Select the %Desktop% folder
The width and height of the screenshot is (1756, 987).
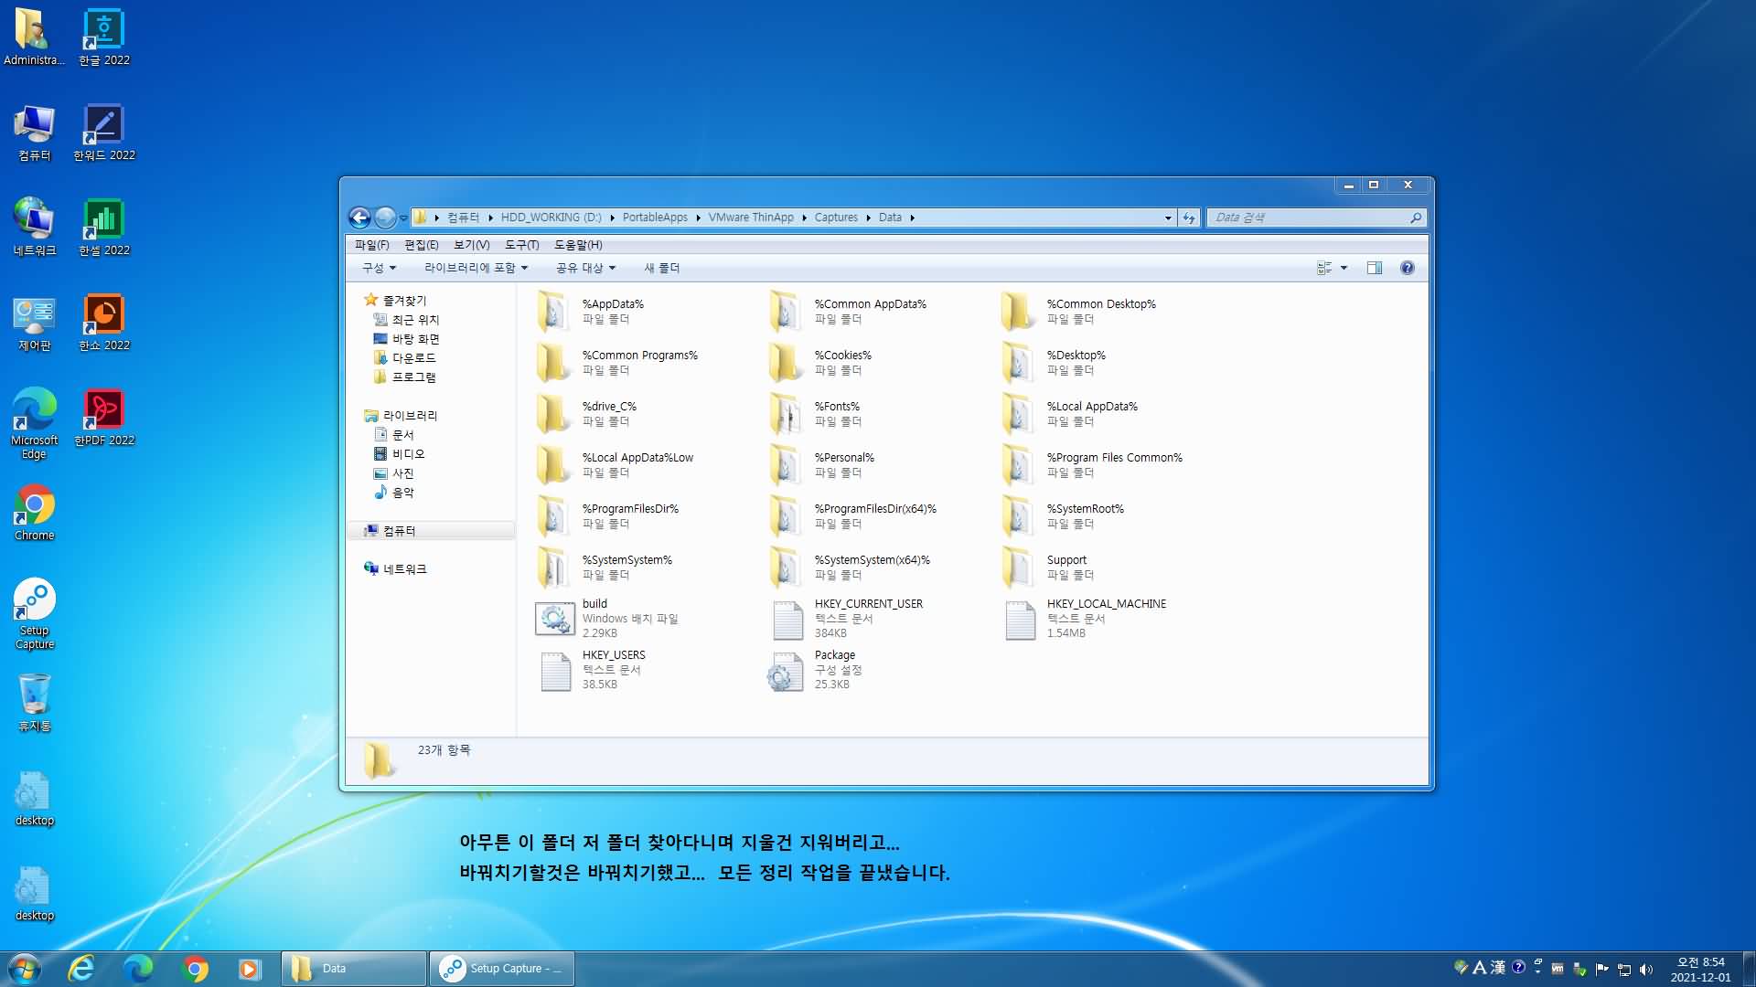coord(1055,363)
